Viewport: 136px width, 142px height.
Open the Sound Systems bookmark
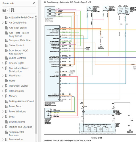[17, 122]
